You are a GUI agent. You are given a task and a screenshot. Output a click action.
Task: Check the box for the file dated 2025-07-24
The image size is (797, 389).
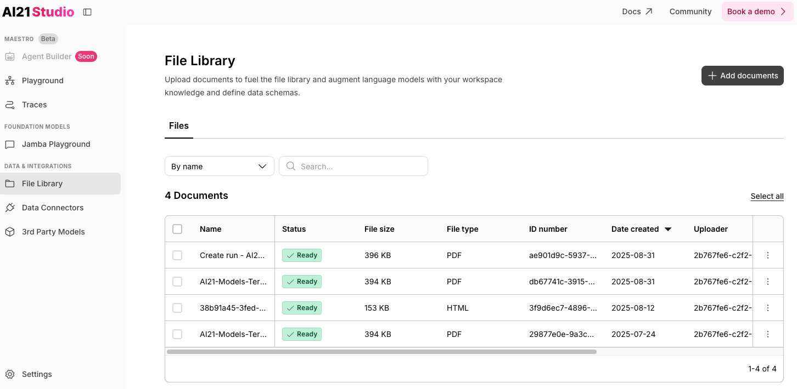(177, 334)
